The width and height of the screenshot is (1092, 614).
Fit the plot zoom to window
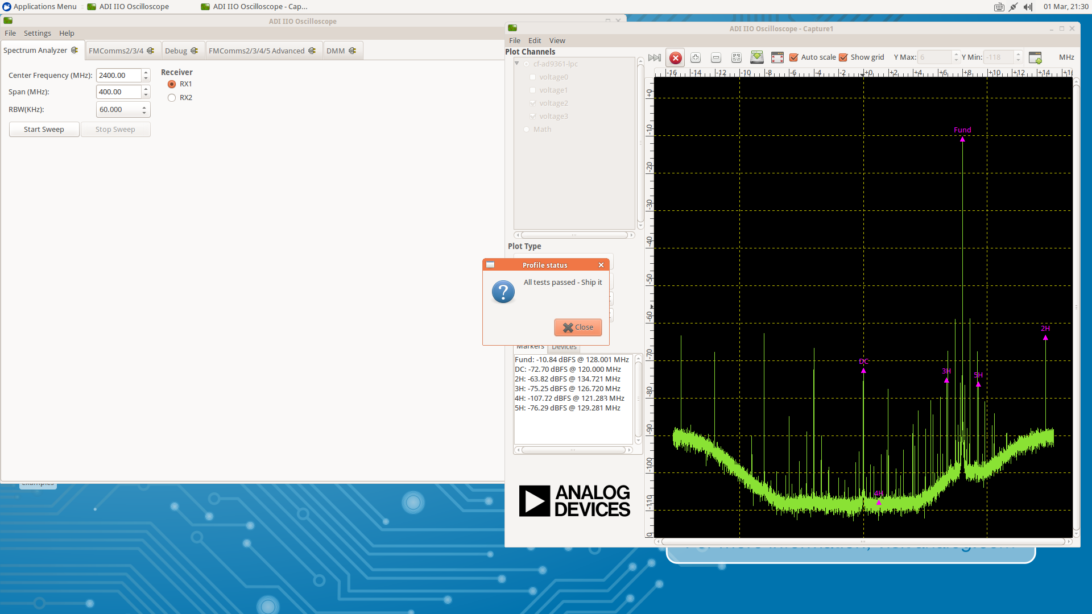pyautogui.click(x=737, y=57)
